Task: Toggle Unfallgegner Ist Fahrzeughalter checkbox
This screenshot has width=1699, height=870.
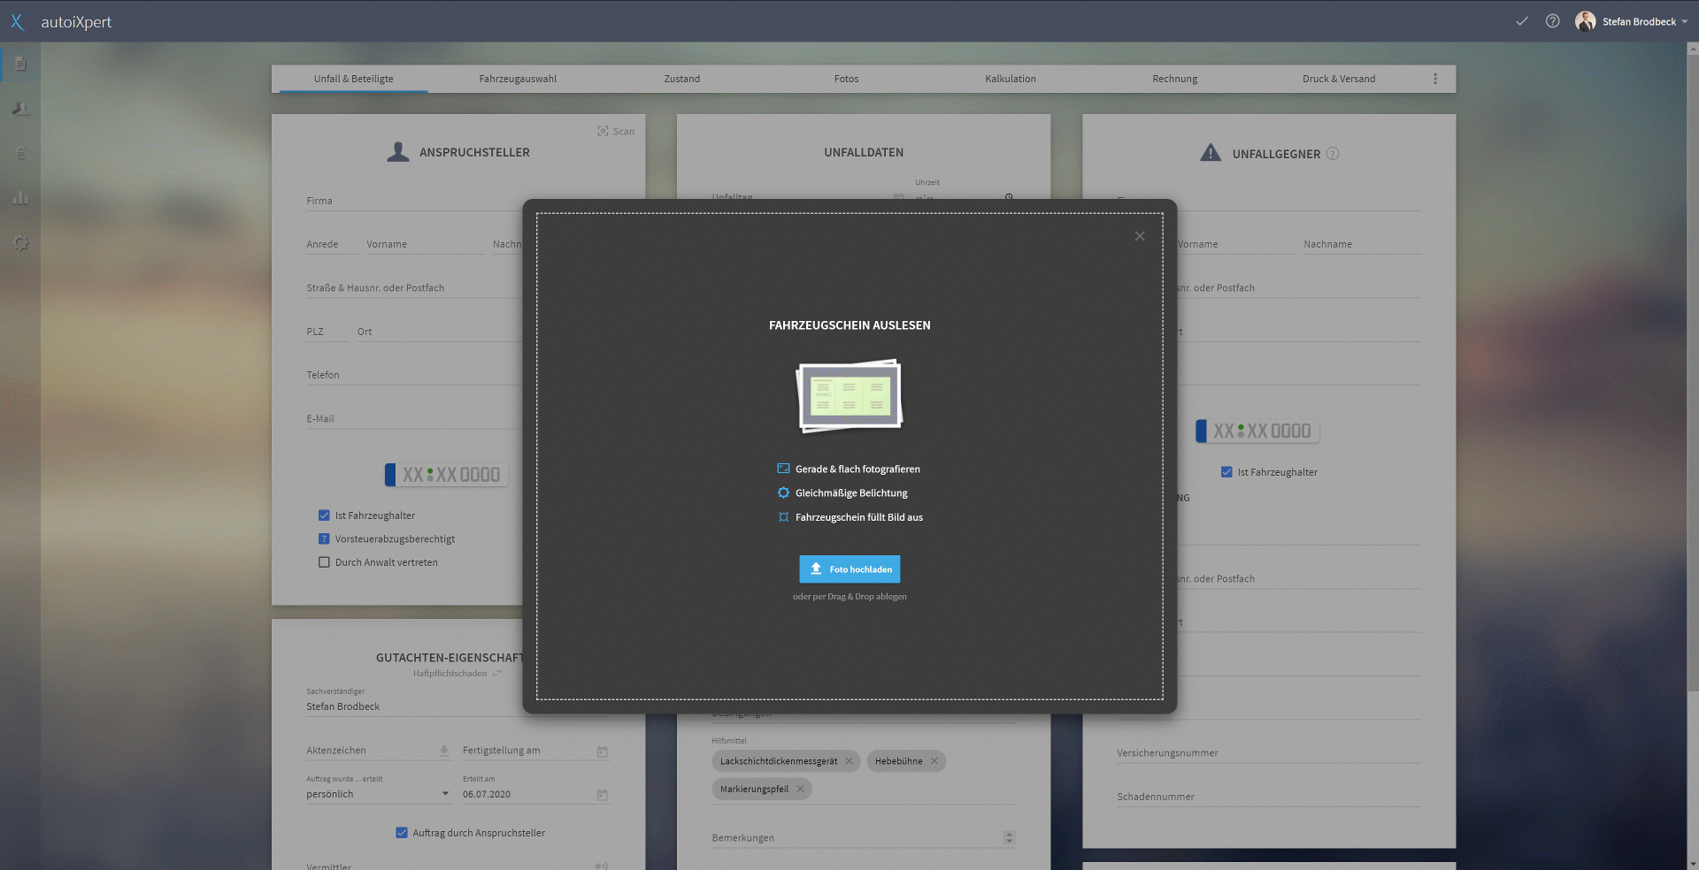Action: coord(1226,472)
